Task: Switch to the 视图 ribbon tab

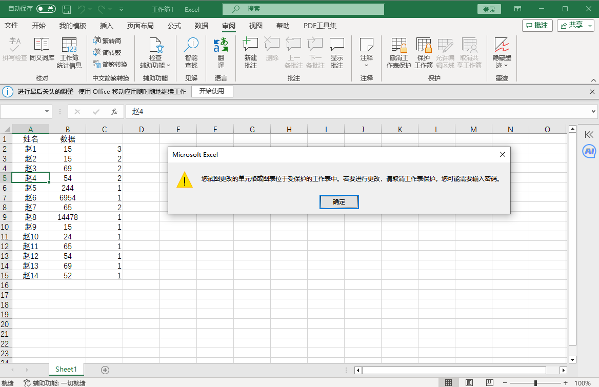Action: click(x=255, y=26)
